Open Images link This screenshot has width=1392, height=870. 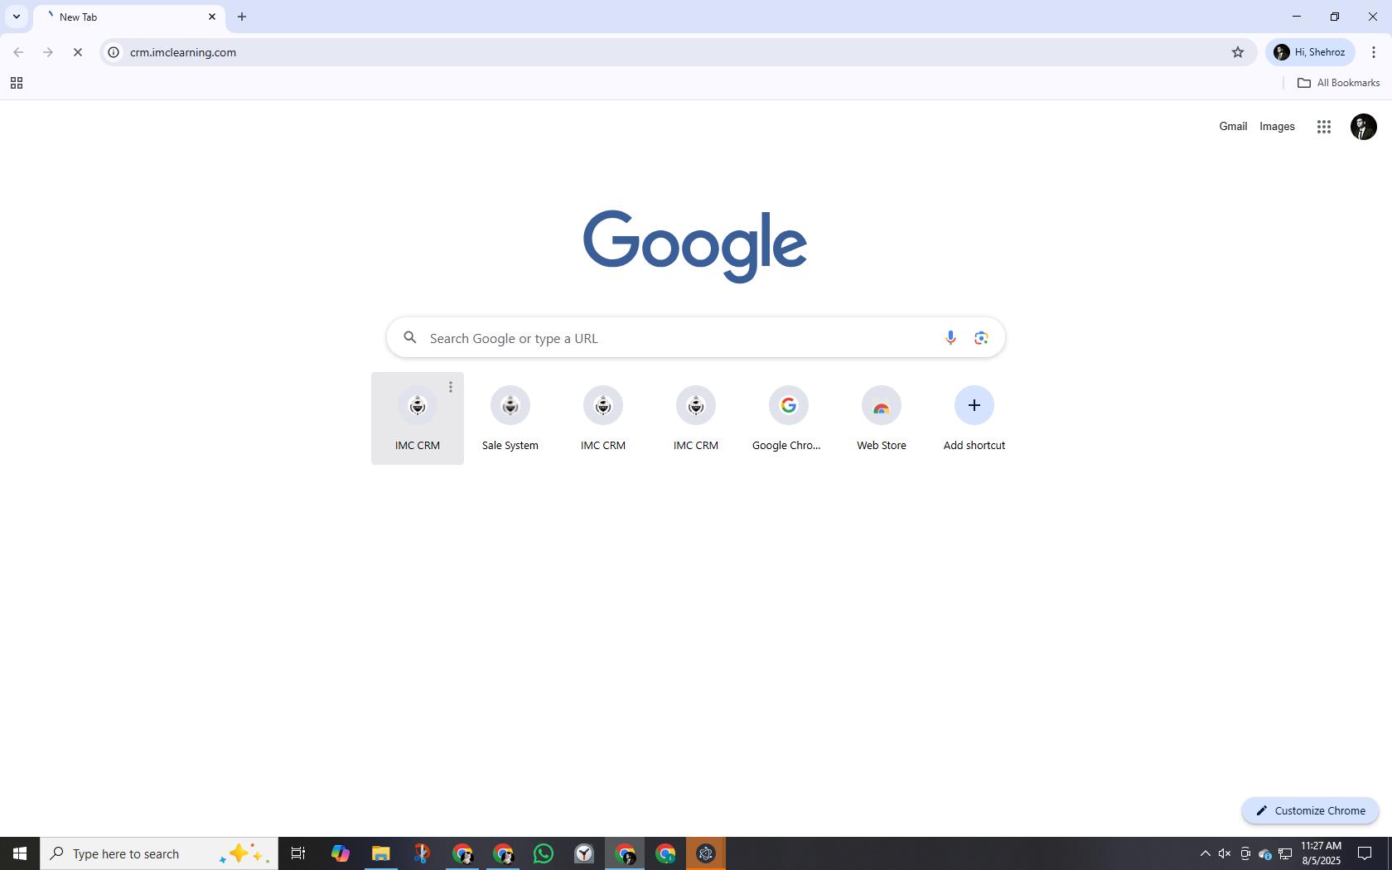[x=1277, y=127]
